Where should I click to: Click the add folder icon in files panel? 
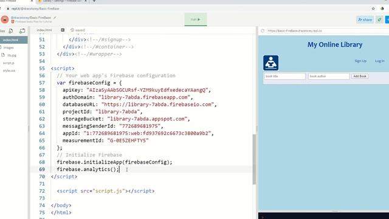pyautogui.click(x=22, y=31)
